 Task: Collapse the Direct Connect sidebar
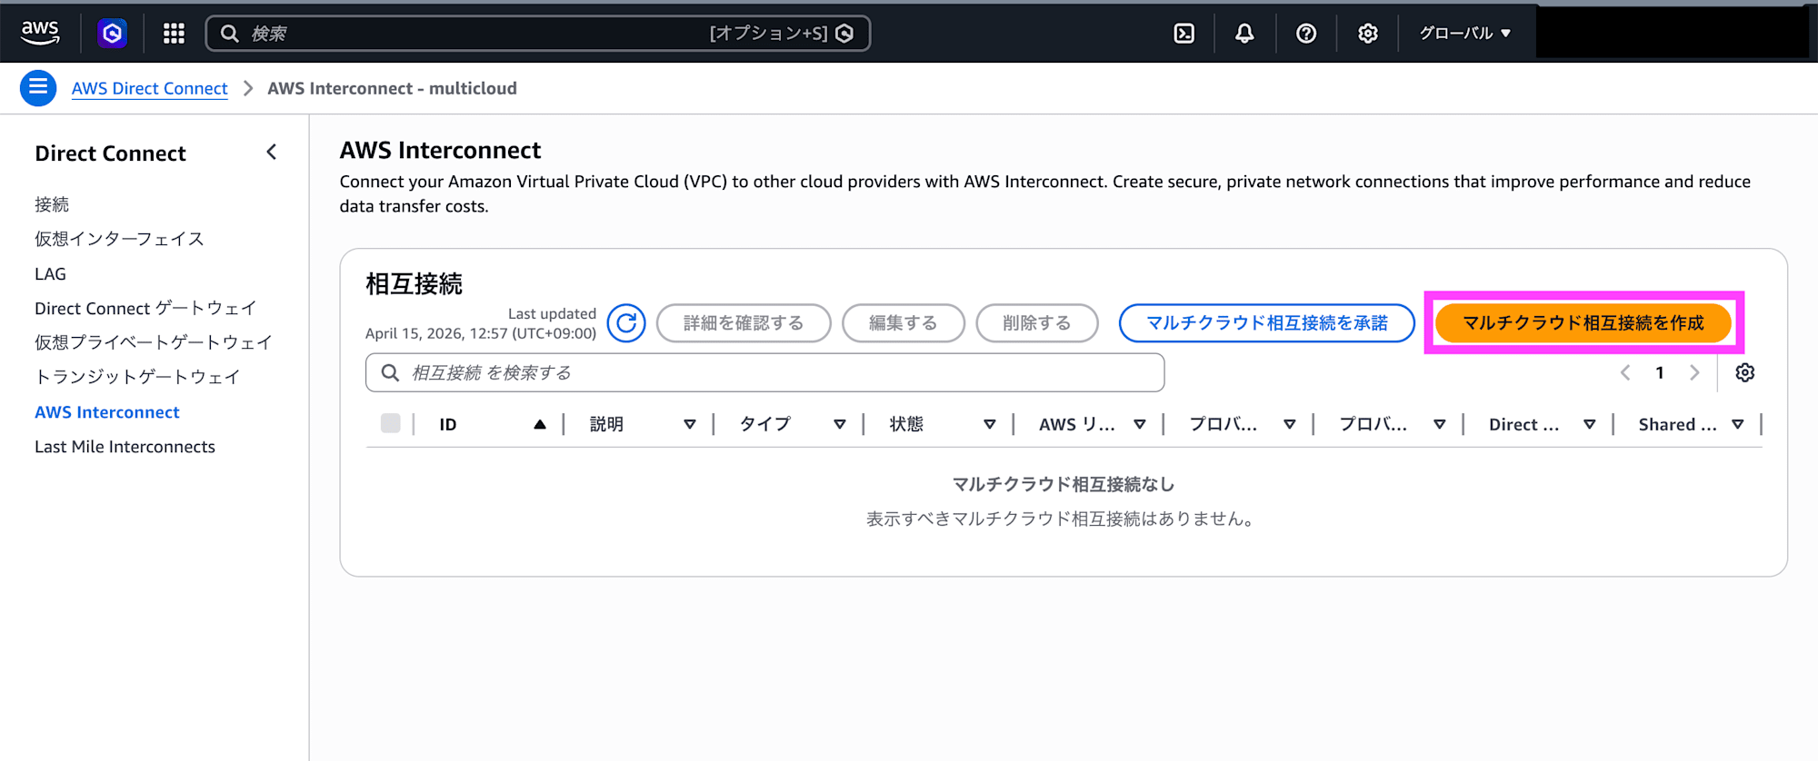271,153
